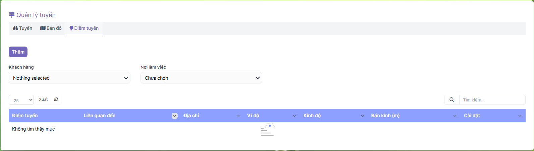
Task: Click the cloud upload icon in table
Action: 270,126
